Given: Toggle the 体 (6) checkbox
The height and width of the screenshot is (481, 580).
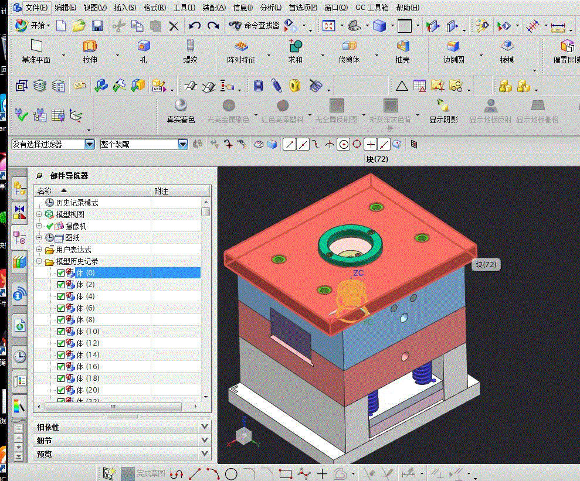Looking at the screenshot, I should 61,308.
